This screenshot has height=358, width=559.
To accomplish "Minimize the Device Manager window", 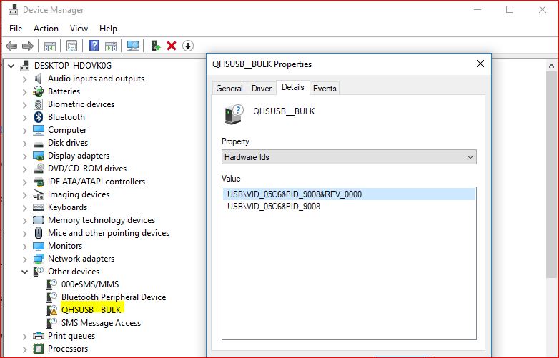I will (x=478, y=9).
